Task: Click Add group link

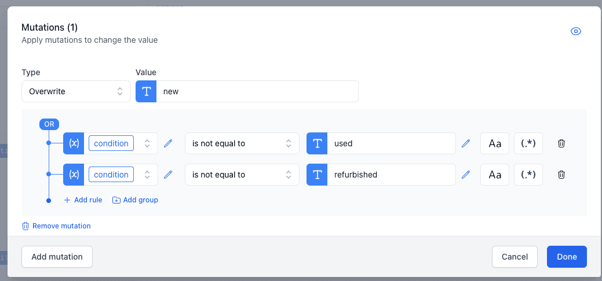Action: pyautogui.click(x=135, y=200)
